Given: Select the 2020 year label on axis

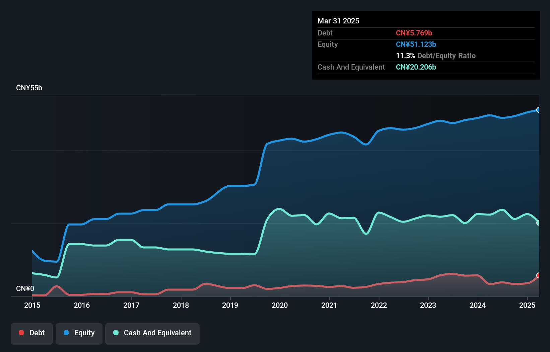Looking at the screenshot, I should pos(280,305).
